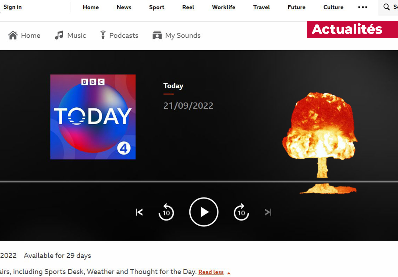This screenshot has height=277, width=398.
Task: Open the Worklife section
Action: pos(223,7)
